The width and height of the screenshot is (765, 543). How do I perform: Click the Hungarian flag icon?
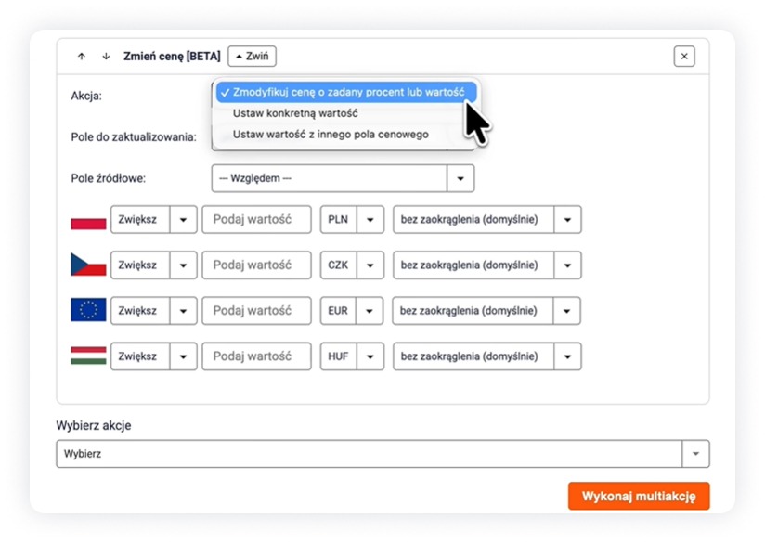tap(88, 356)
